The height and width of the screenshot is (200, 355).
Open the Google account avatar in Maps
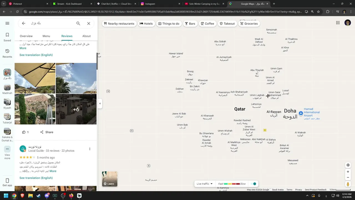pyautogui.click(x=348, y=23)
